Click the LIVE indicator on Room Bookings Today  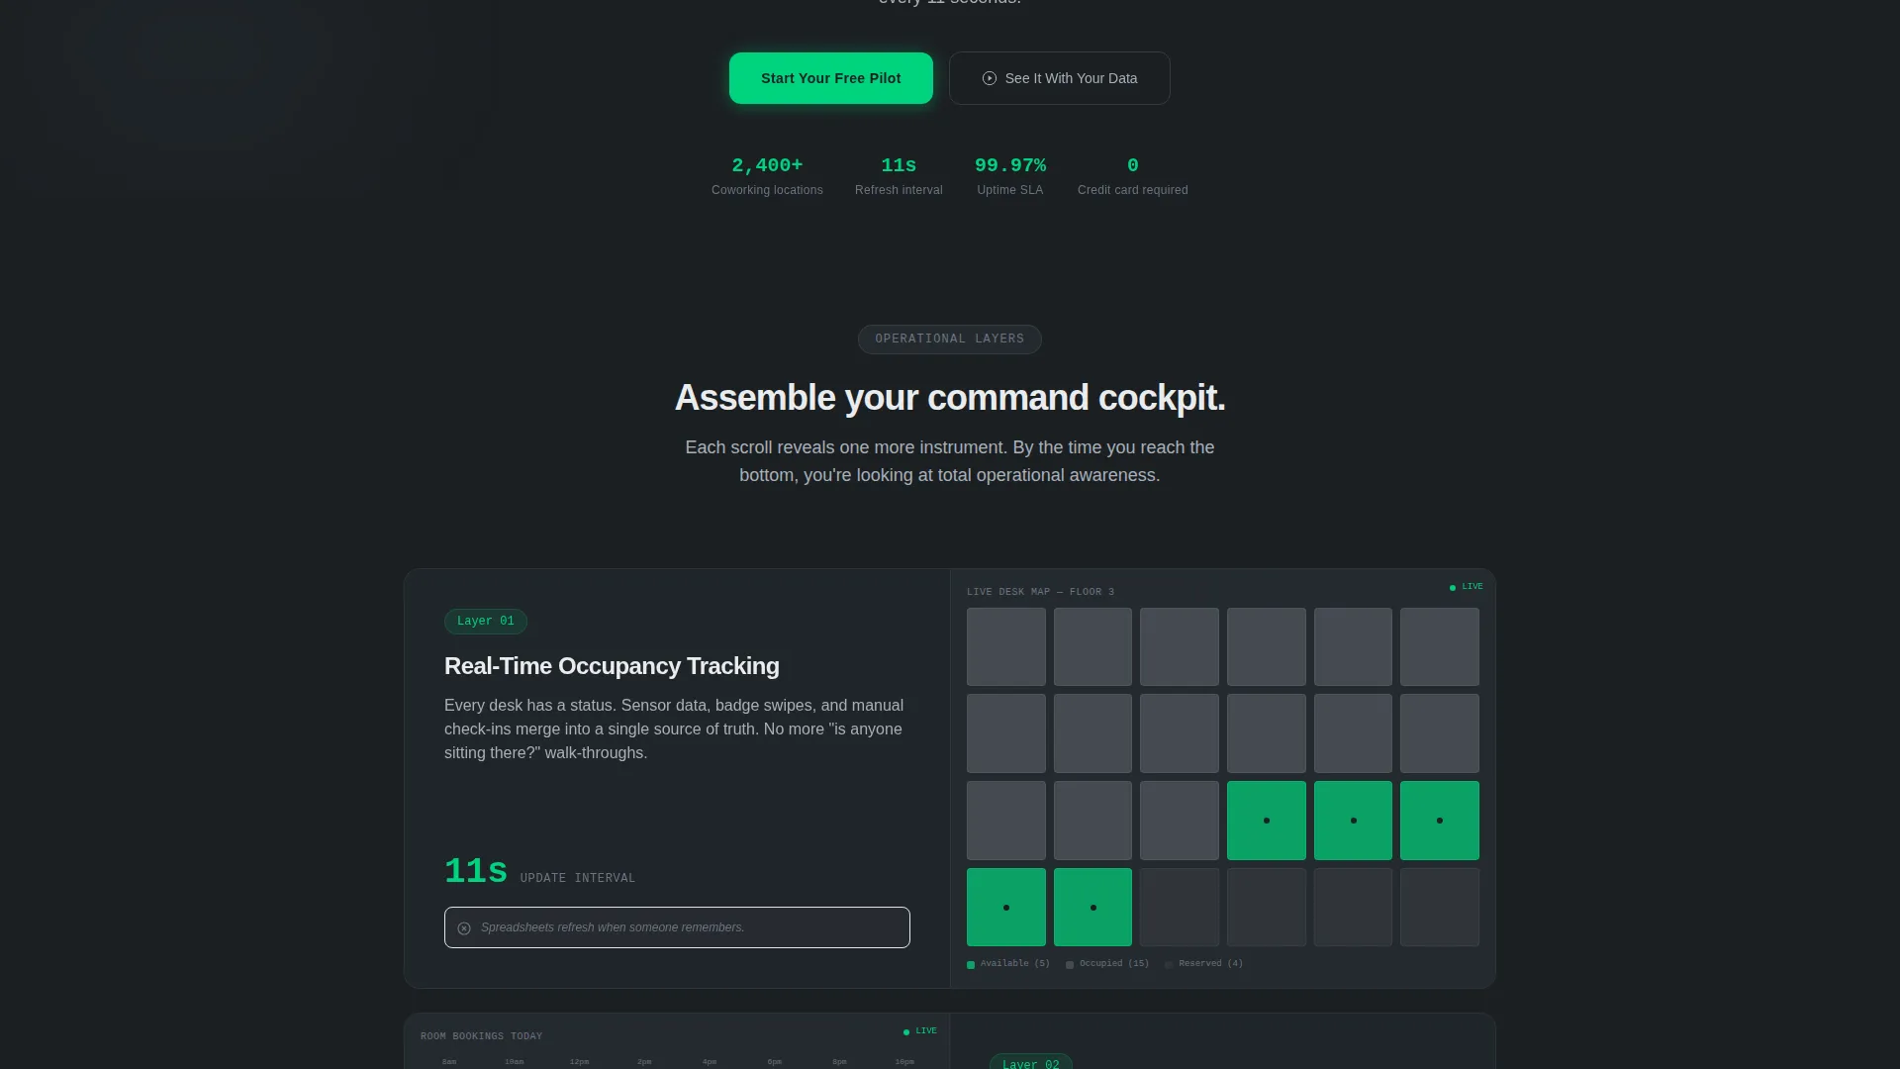point(920,1031)
